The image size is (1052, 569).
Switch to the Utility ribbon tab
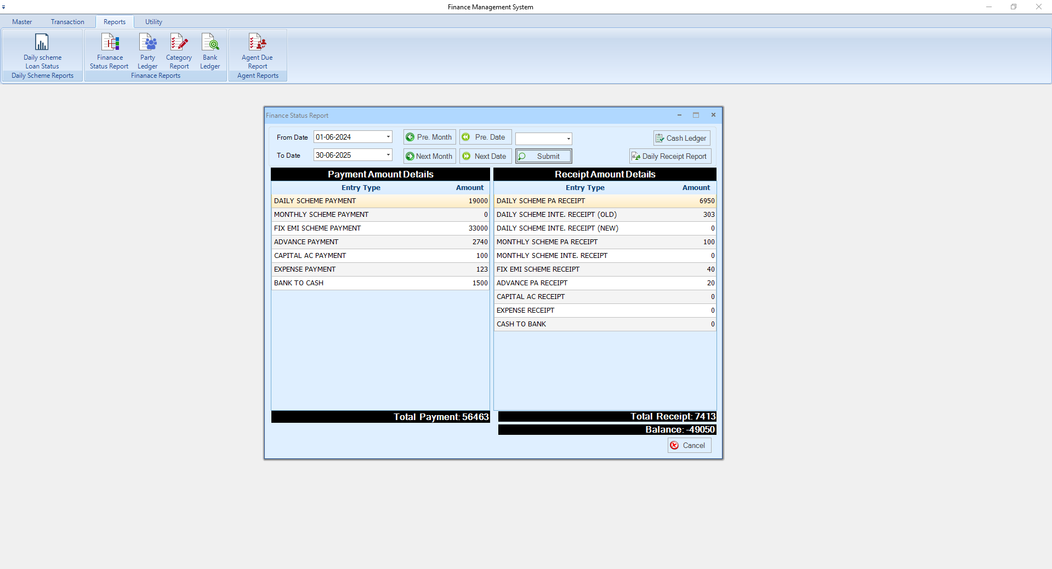coord(153,22)
